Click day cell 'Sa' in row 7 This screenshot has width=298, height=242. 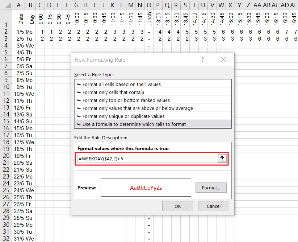(x=30, y=66)
